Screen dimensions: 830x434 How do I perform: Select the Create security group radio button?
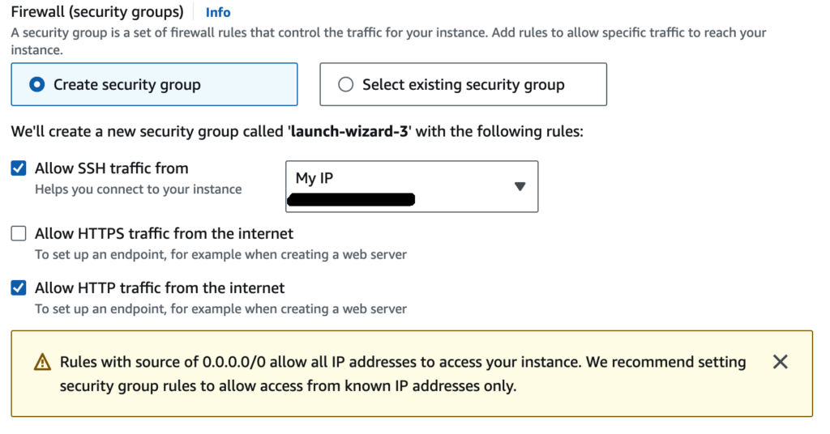36,84
